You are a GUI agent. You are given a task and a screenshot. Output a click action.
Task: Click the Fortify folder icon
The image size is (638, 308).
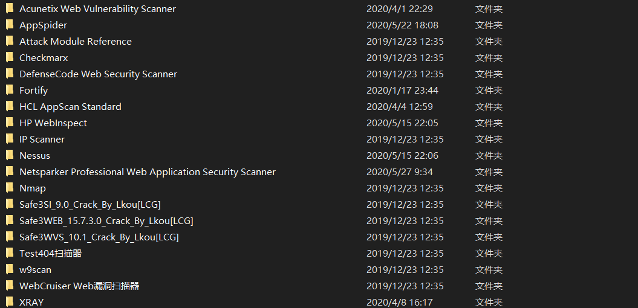tap(9, 91)
